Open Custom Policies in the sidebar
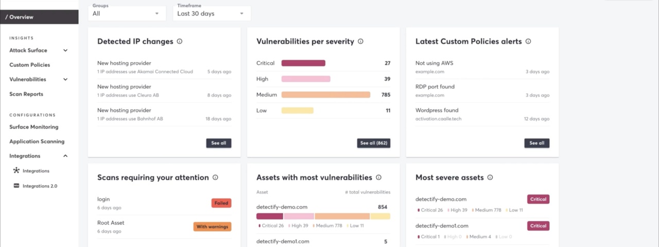659x247 pixels. 30,65
